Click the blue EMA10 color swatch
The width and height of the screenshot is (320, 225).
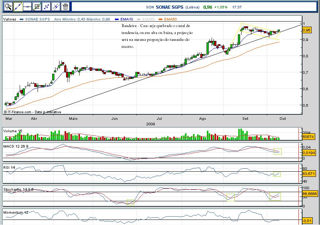click(x=117, y=19)
